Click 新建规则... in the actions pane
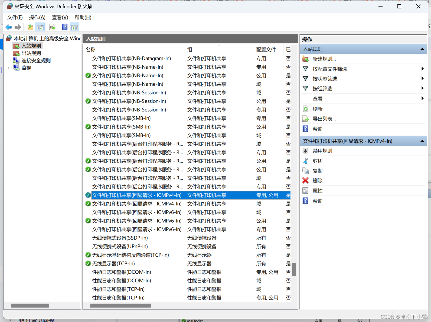This screenshot has height=322, width=431. pyautogui.click(x=324, y=59)
